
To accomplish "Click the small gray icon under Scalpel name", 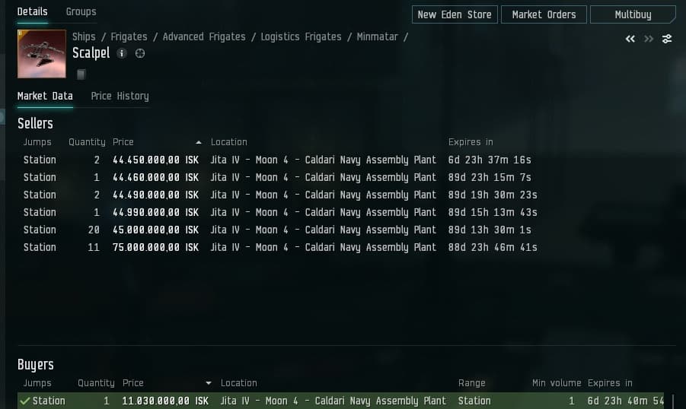I will coord(81,75).
